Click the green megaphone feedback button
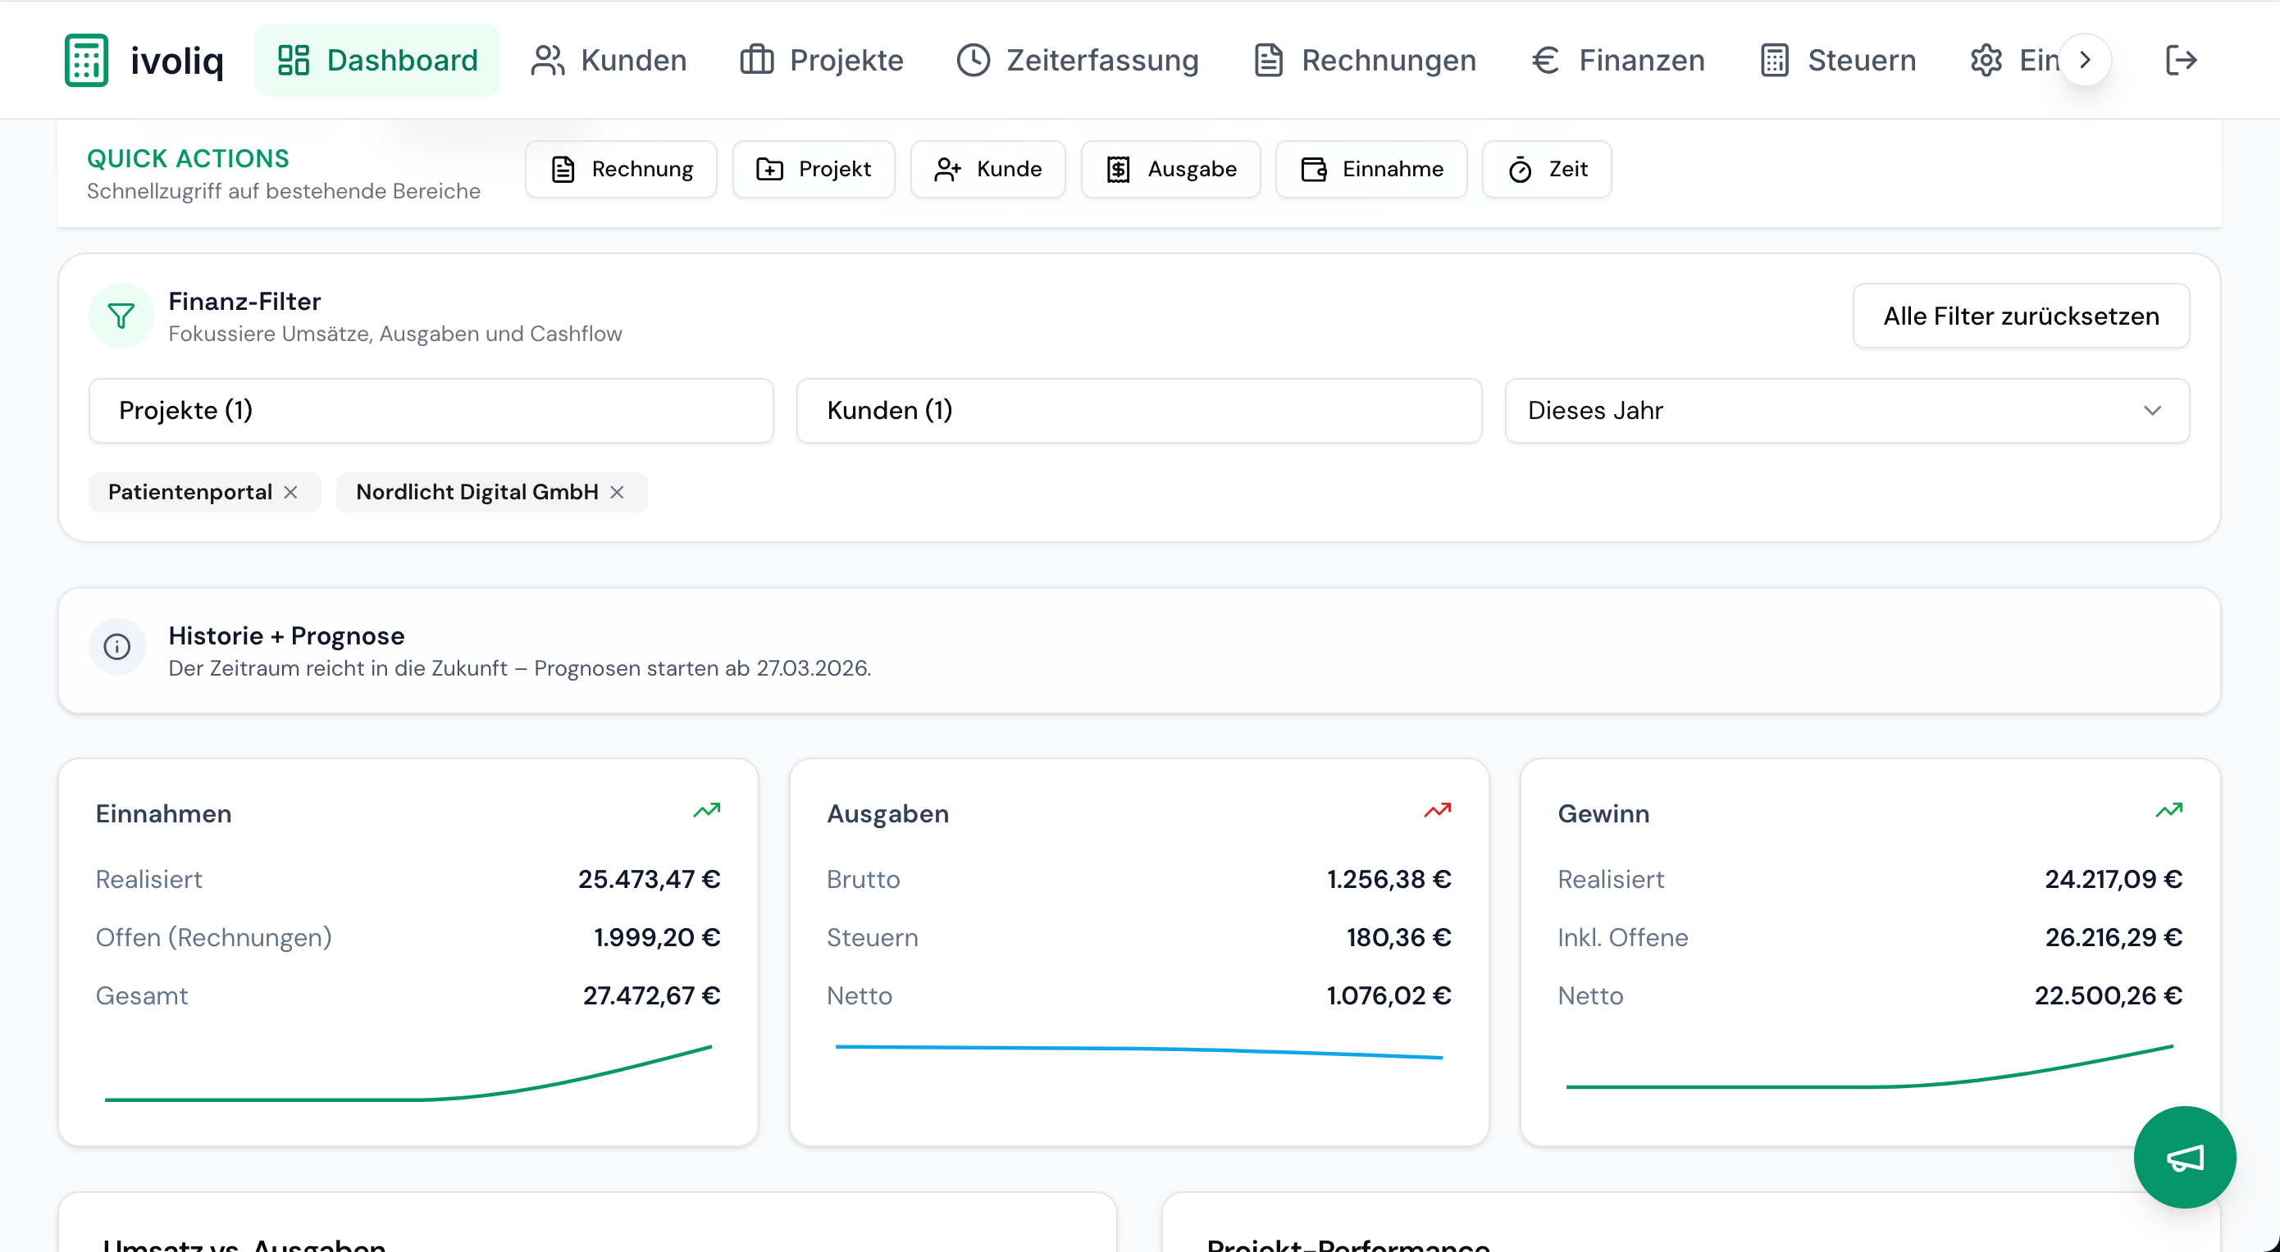Screen dimensions: 2280x1252 coord(2183,1156)
